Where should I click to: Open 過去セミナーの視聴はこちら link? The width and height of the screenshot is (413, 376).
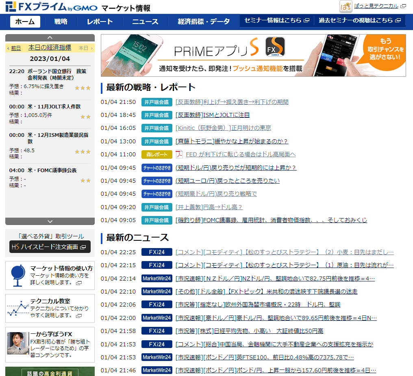[x=359, y=21]
